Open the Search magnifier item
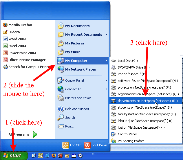 pos(66,118)
